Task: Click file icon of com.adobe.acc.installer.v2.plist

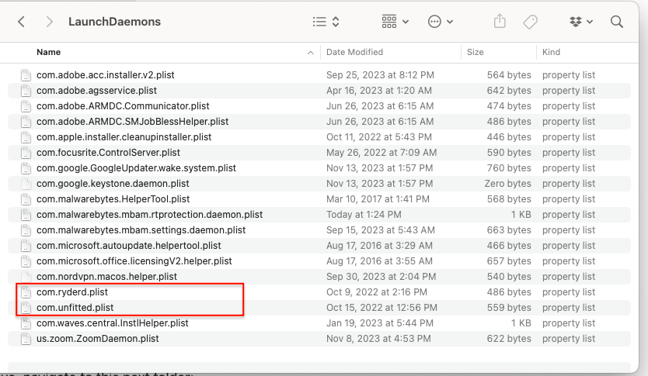Action: coord(26,75)
